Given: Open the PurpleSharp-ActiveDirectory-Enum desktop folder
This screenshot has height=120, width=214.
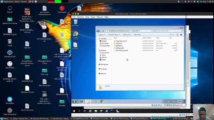Looking at the screenshot, I should pos(27,61).
